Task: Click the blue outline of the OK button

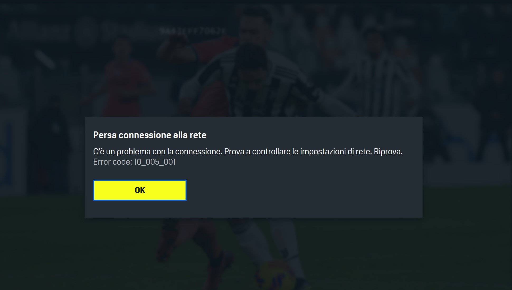Action: [140, 180]
